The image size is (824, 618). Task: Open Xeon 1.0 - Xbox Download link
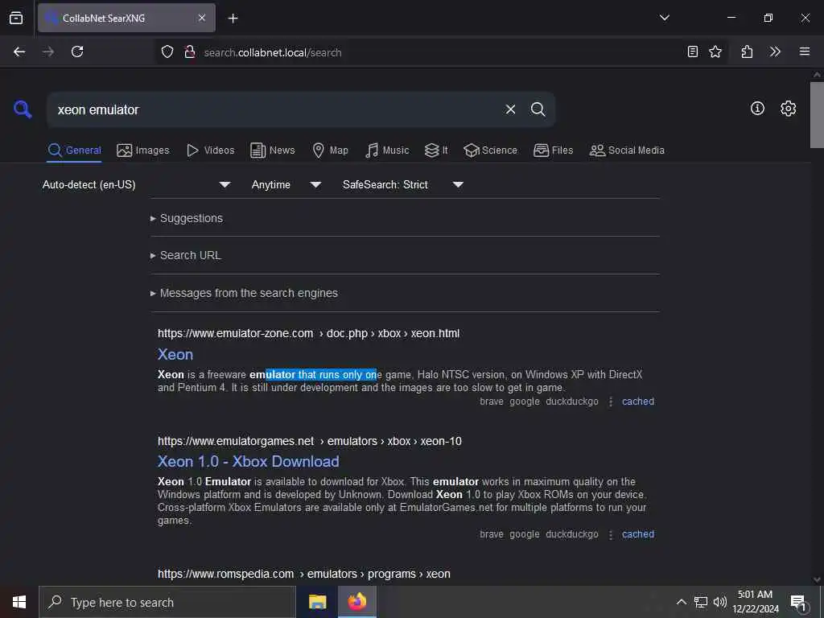pos(249,461)
